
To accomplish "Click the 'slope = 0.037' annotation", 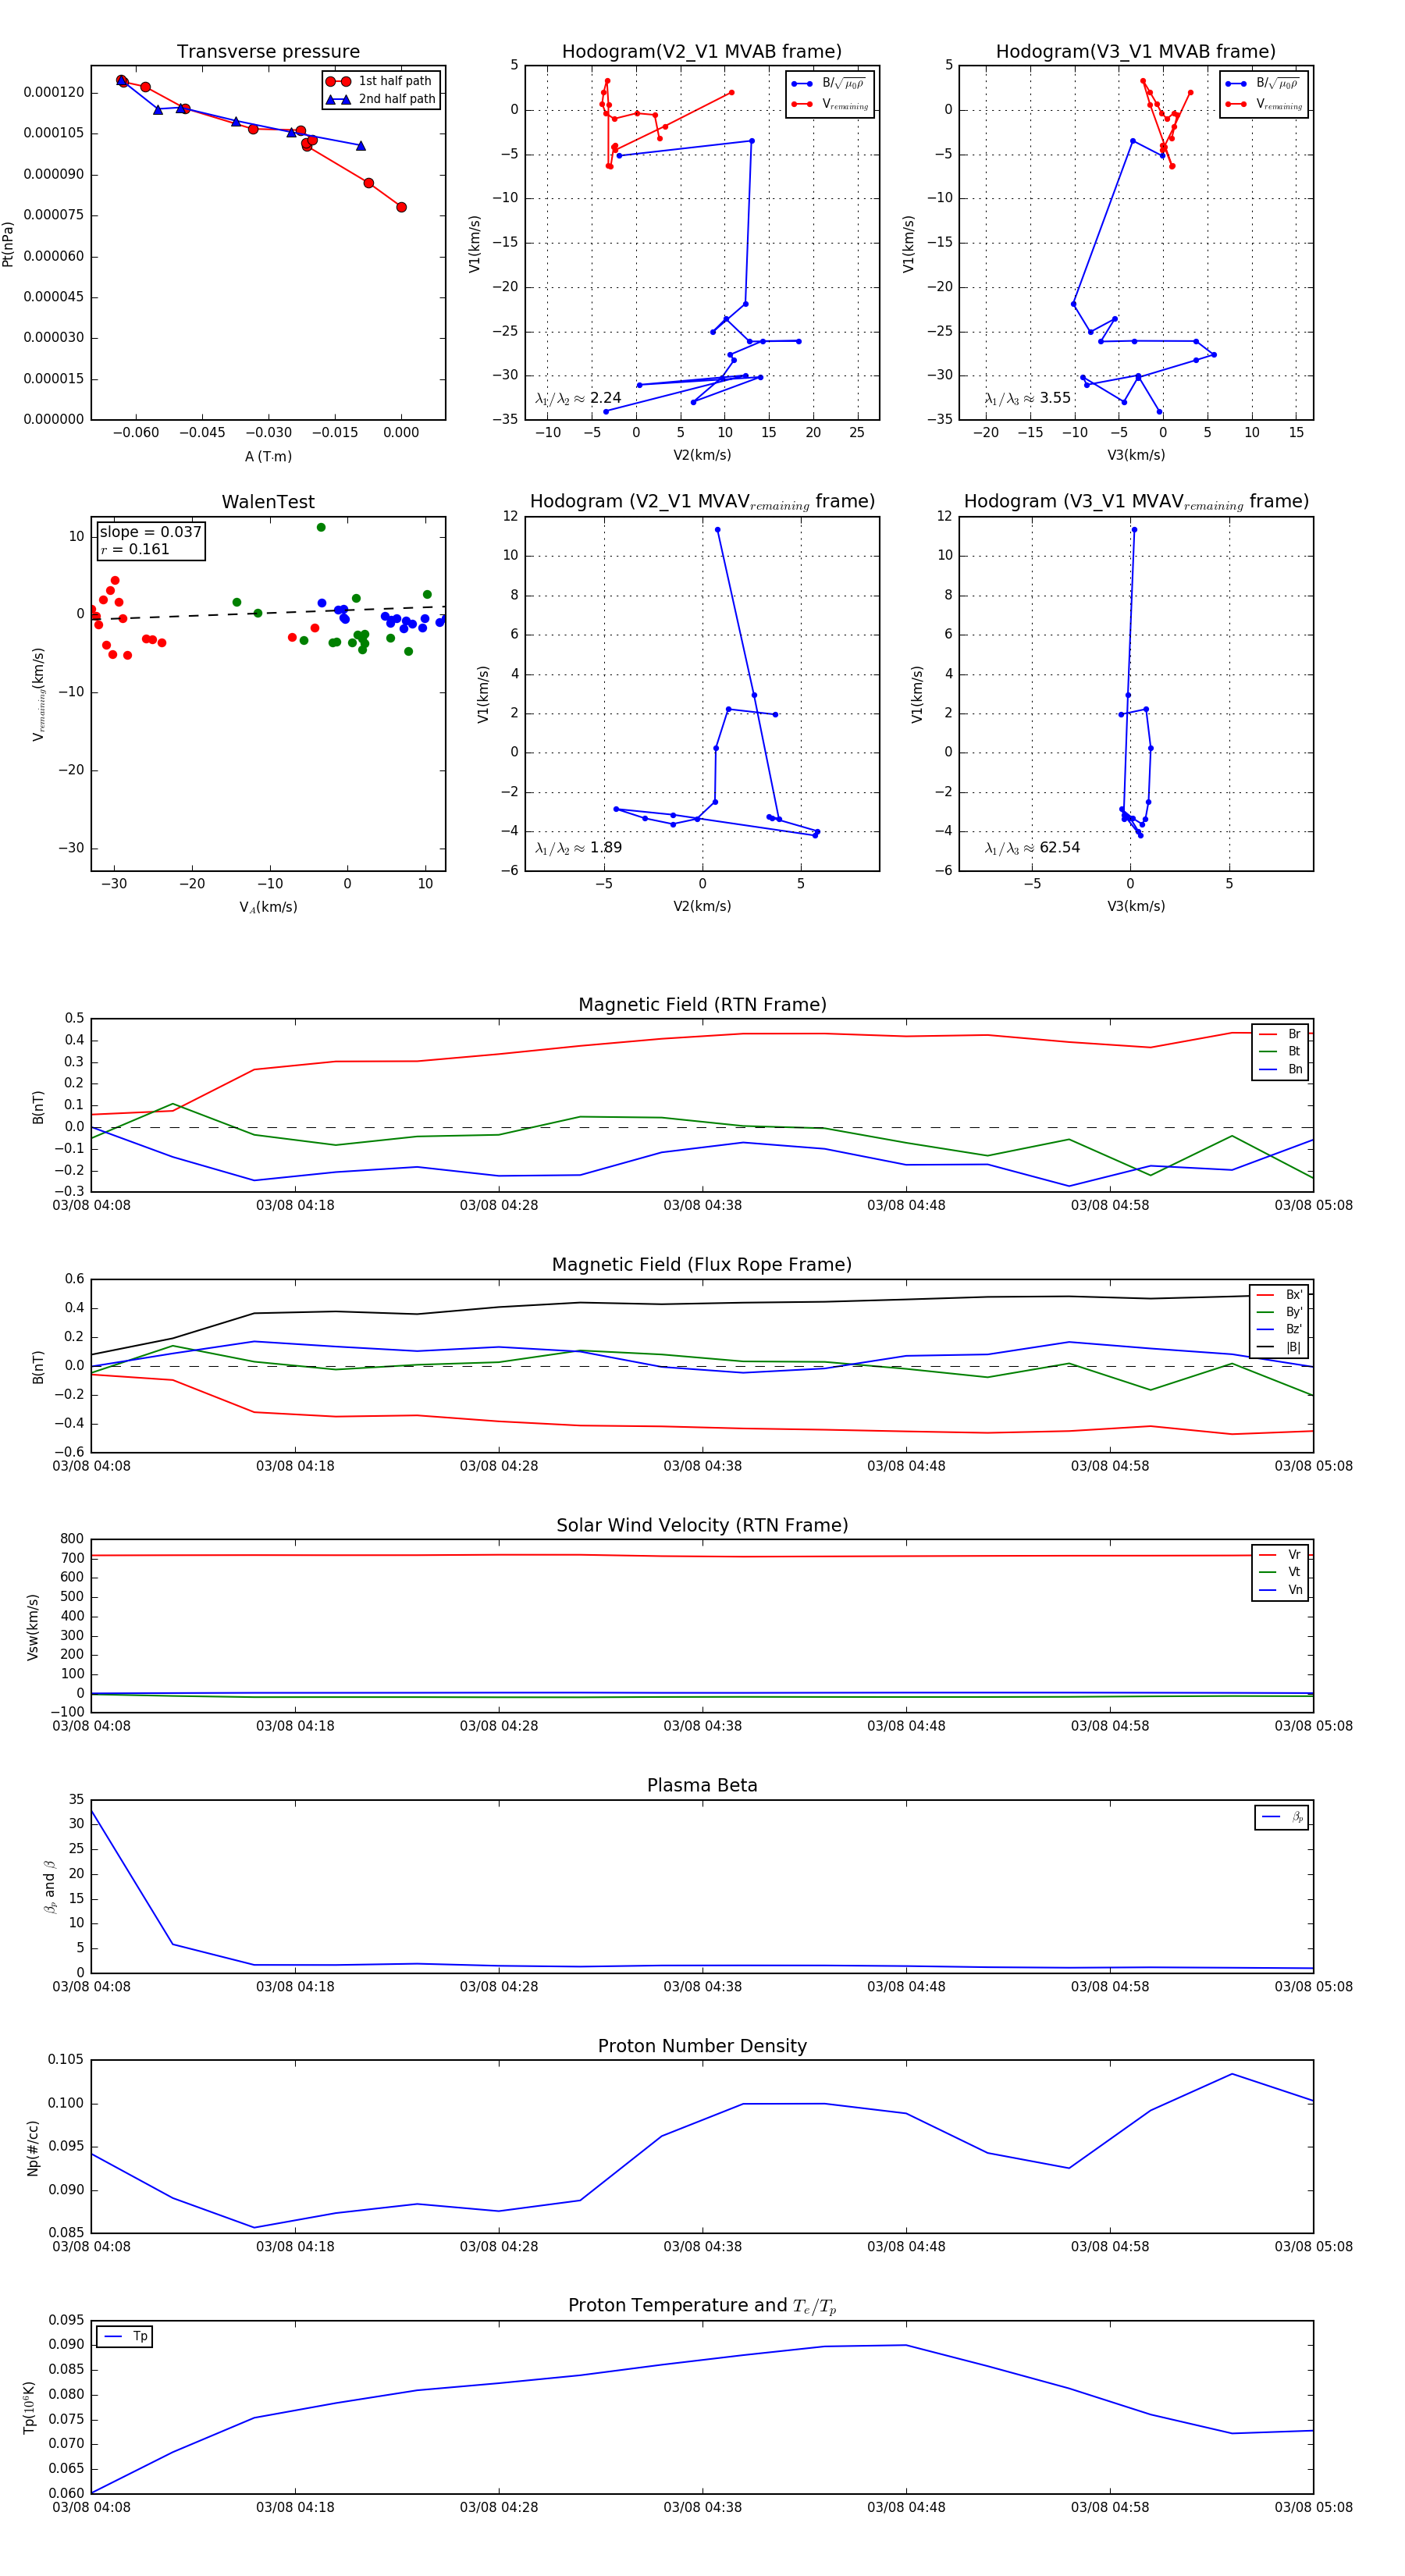I will pos(150,532).
